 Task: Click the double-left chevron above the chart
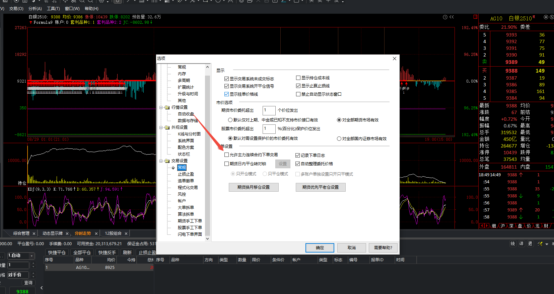tap(452, 17)
